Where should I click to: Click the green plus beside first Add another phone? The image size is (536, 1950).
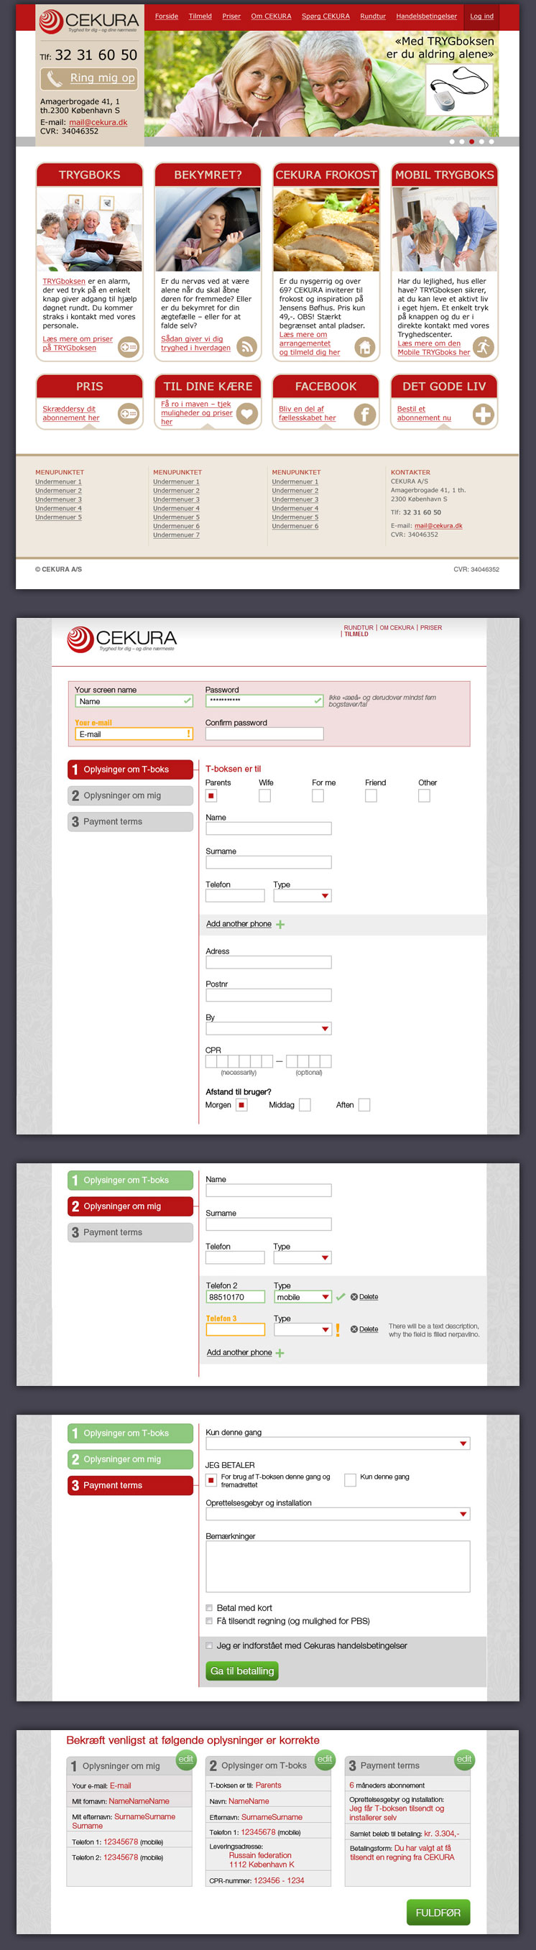click(x=280, y=924)
